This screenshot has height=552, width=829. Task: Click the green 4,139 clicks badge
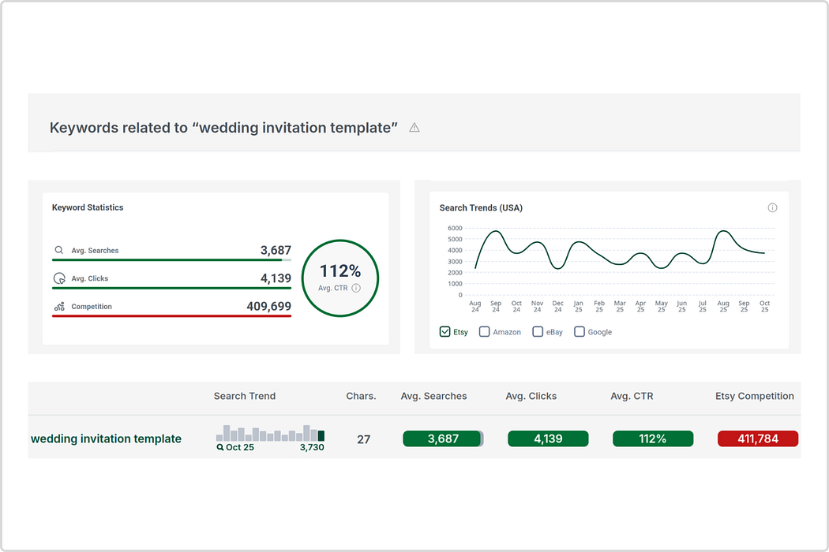548,439
